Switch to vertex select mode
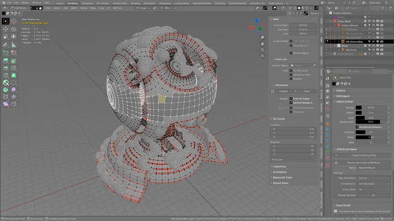The image size is (394, 221). (x=33, y=8)
